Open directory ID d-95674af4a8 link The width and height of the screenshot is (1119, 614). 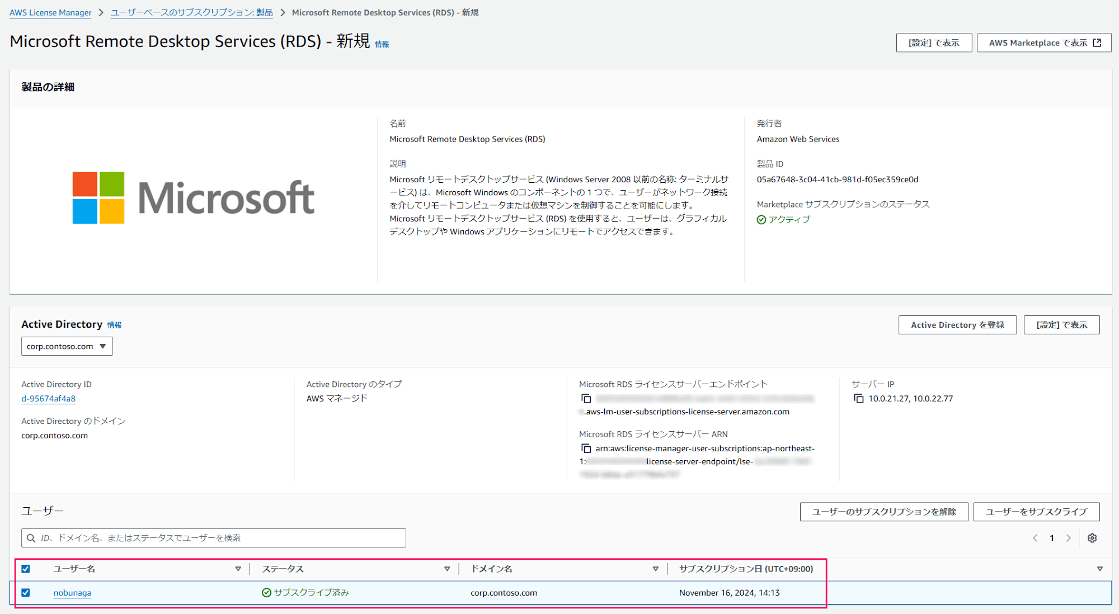click(48, 399)
